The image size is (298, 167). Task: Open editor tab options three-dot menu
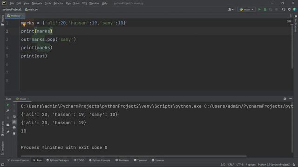[291, 15]
